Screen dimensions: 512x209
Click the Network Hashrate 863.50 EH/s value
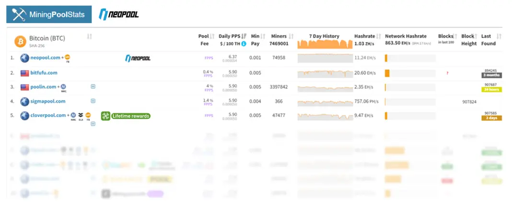point(398,43)
